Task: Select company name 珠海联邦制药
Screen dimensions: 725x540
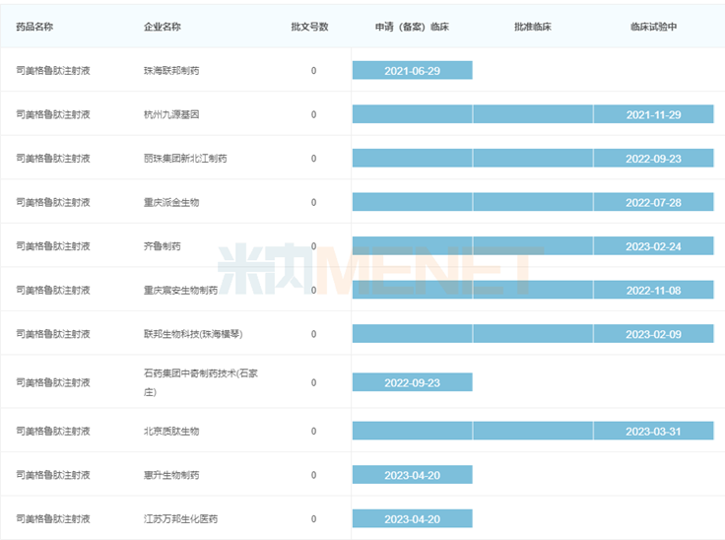Action: pyautogui.click(x=171, y=70)
